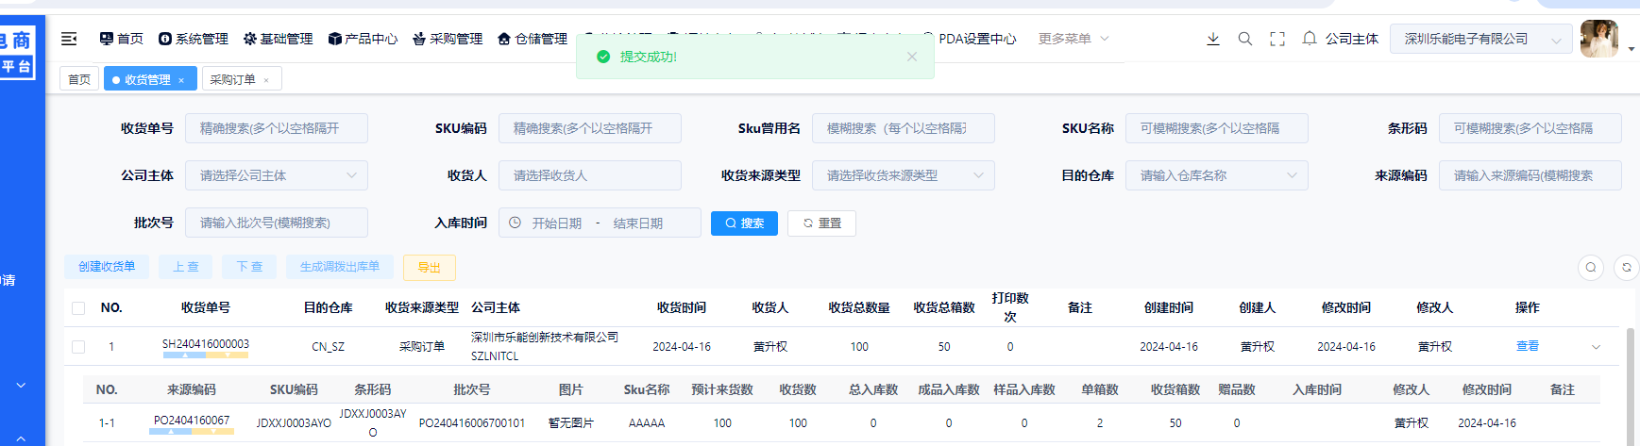Open the notification bell
Screen dimensions: 1640x446
point(1310,39)
